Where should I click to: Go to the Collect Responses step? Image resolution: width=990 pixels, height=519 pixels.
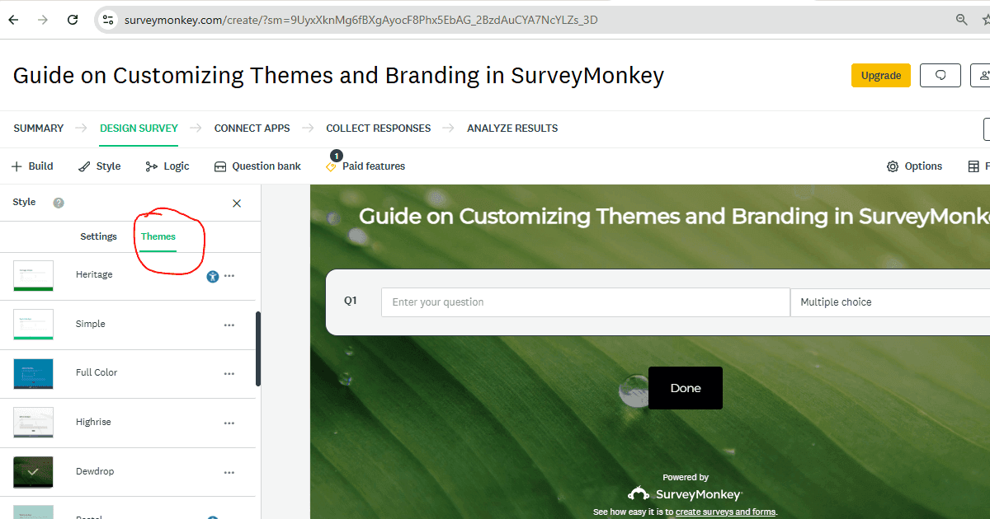378,129
